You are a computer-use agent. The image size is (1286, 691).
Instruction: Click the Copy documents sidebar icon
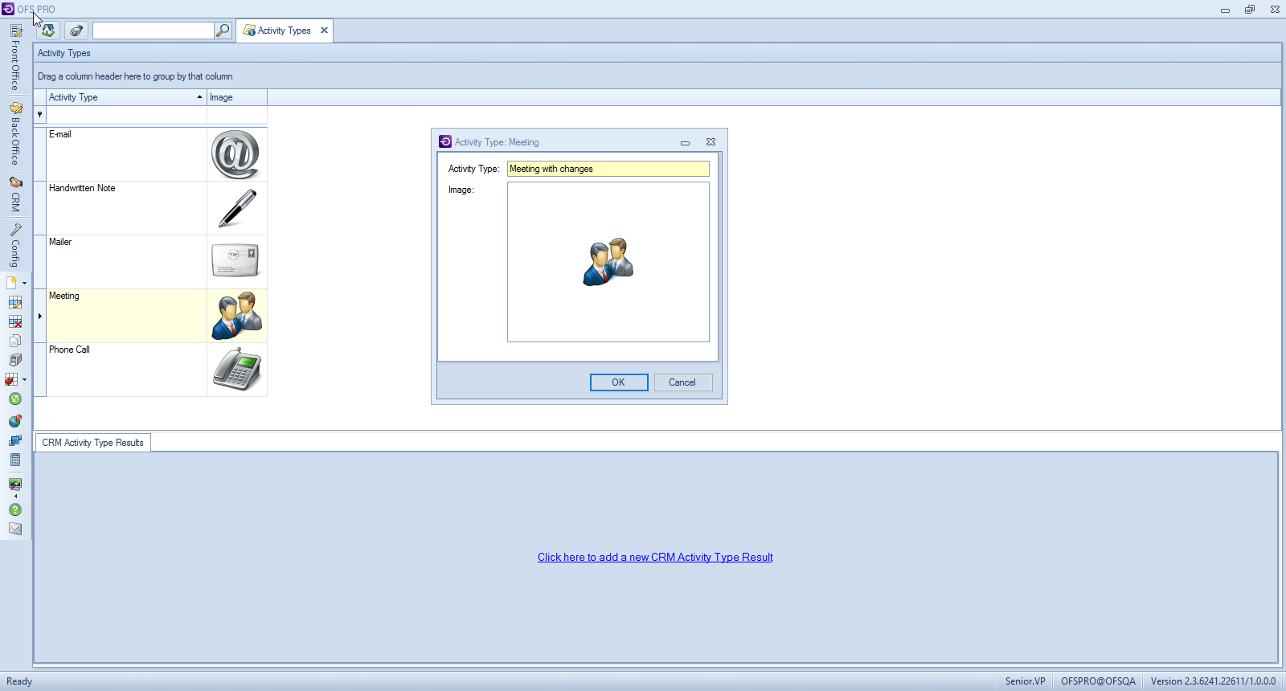pyautogui.click(x=15, y=341)
